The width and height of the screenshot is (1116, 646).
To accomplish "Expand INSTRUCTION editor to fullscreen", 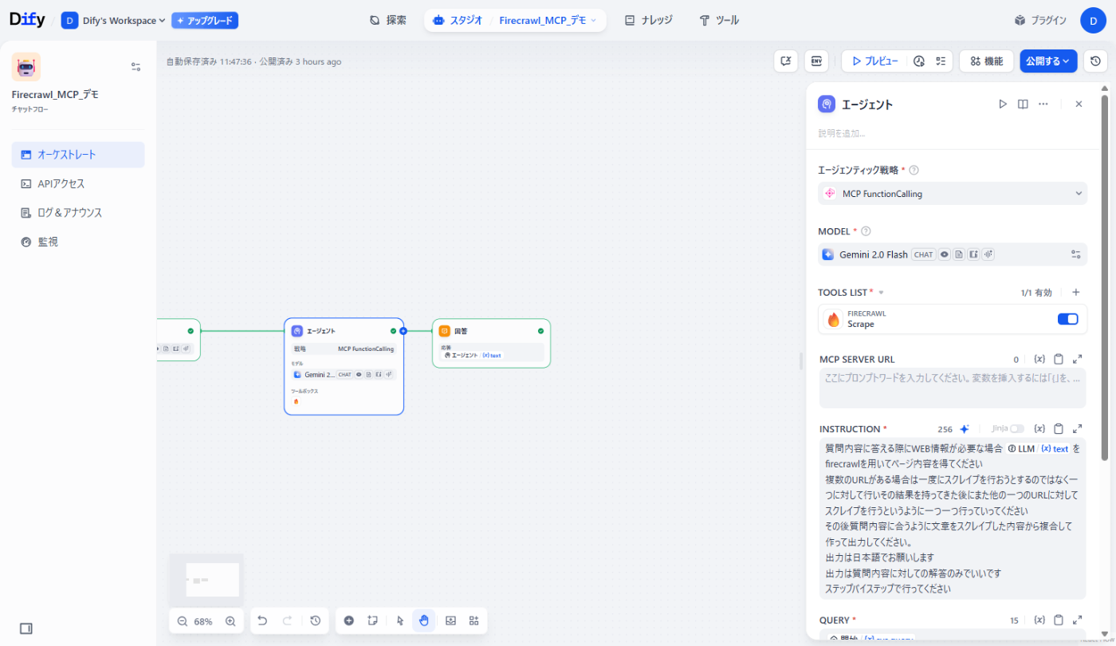I will 1078,429.
